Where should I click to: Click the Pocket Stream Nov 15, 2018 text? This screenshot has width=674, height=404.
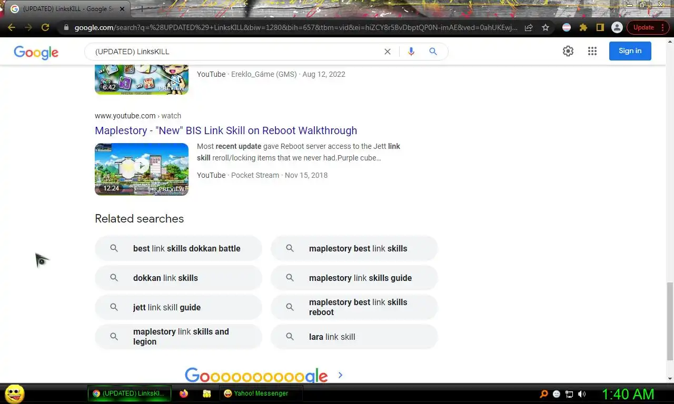click(x=279, y=175)
